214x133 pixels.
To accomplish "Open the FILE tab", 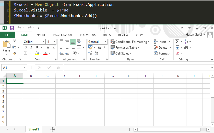I will click(7, 35).
